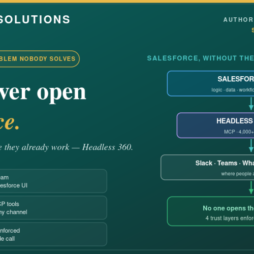Click the 'logic · data · workflo' text
Screen dimensions: 254x254
233,90
